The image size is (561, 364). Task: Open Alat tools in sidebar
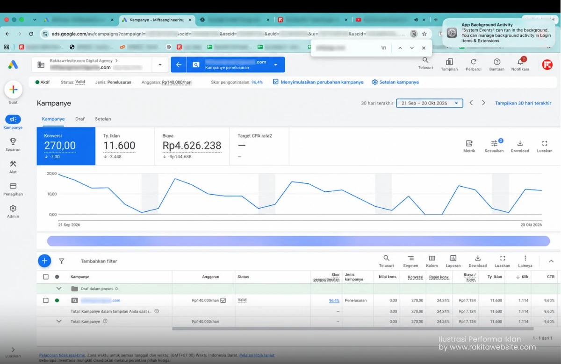[13, 167]
